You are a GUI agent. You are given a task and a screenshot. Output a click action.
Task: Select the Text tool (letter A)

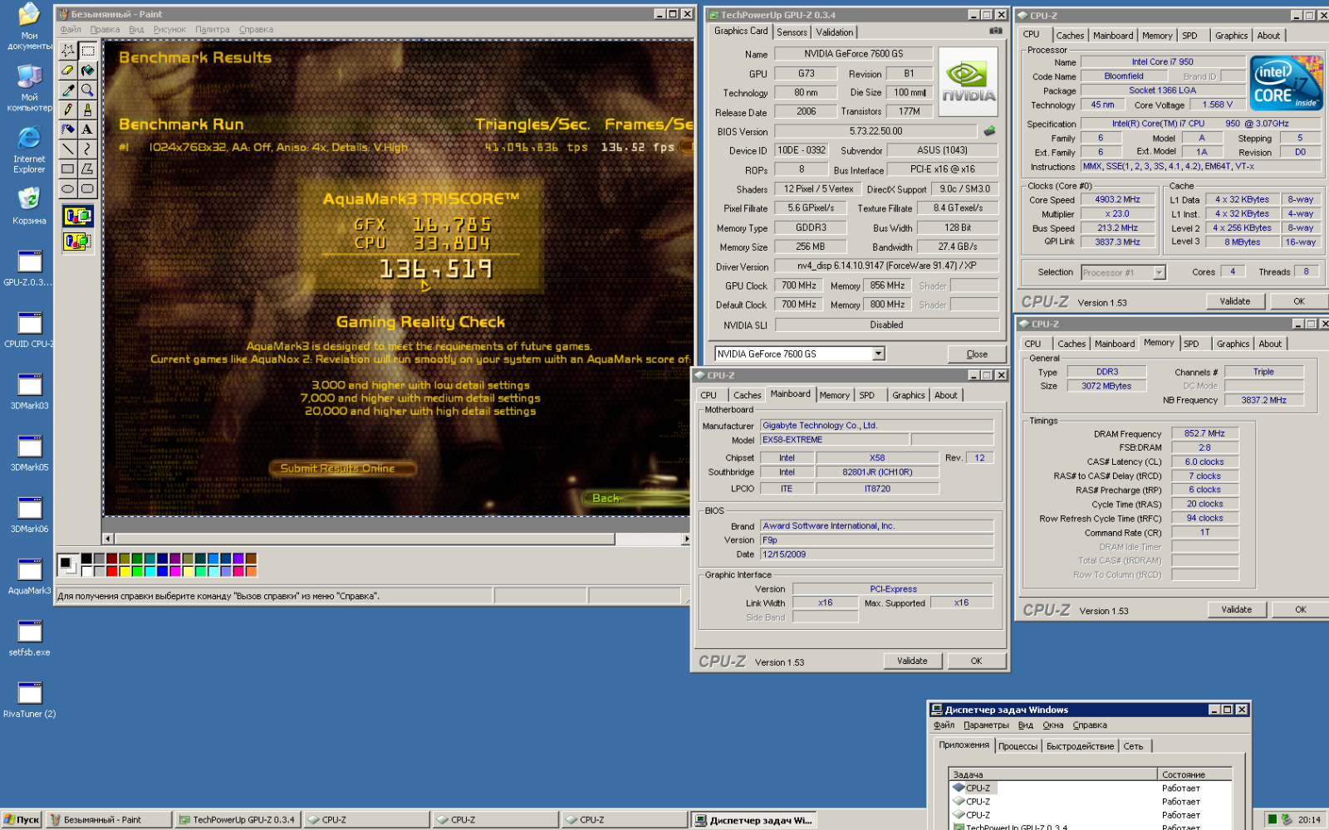pyautogui.click(x=87, y=129)
